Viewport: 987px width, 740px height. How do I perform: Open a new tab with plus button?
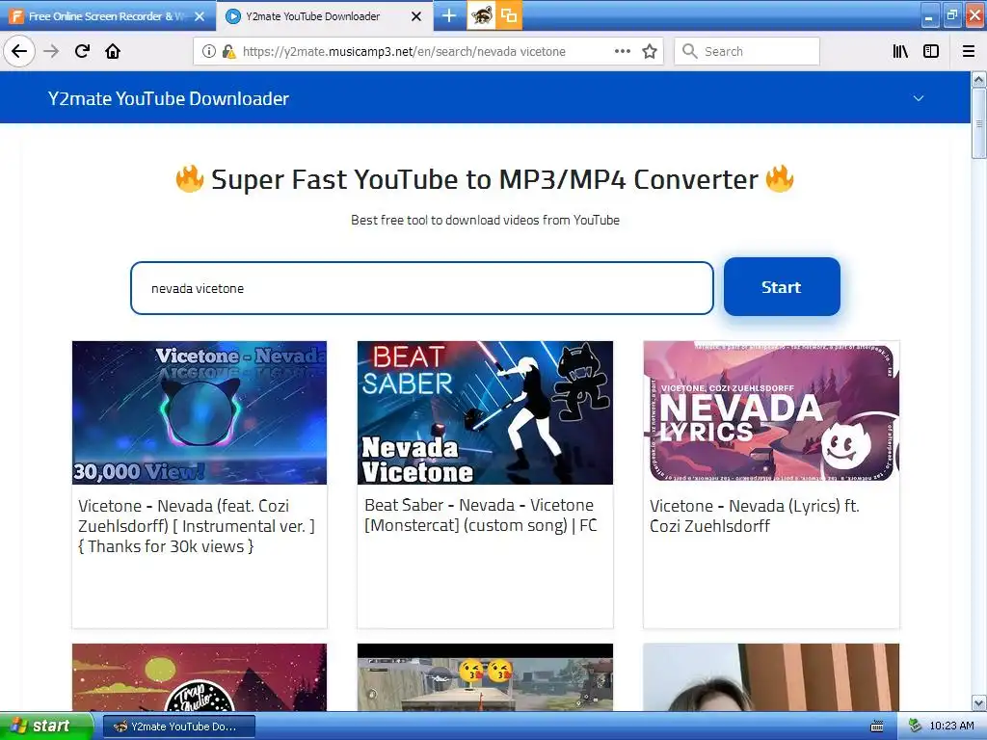coord(449,15)
